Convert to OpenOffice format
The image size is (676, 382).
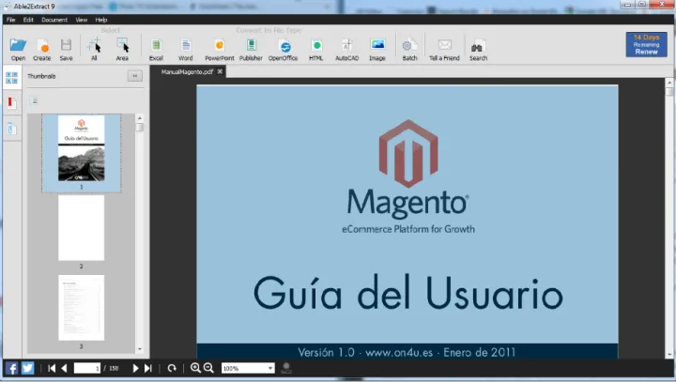point(283,48)
